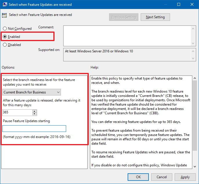Viewport: 199px width, 184px height.
Task: Maximize the policy settings window
Action: click(x=178, y=5)
